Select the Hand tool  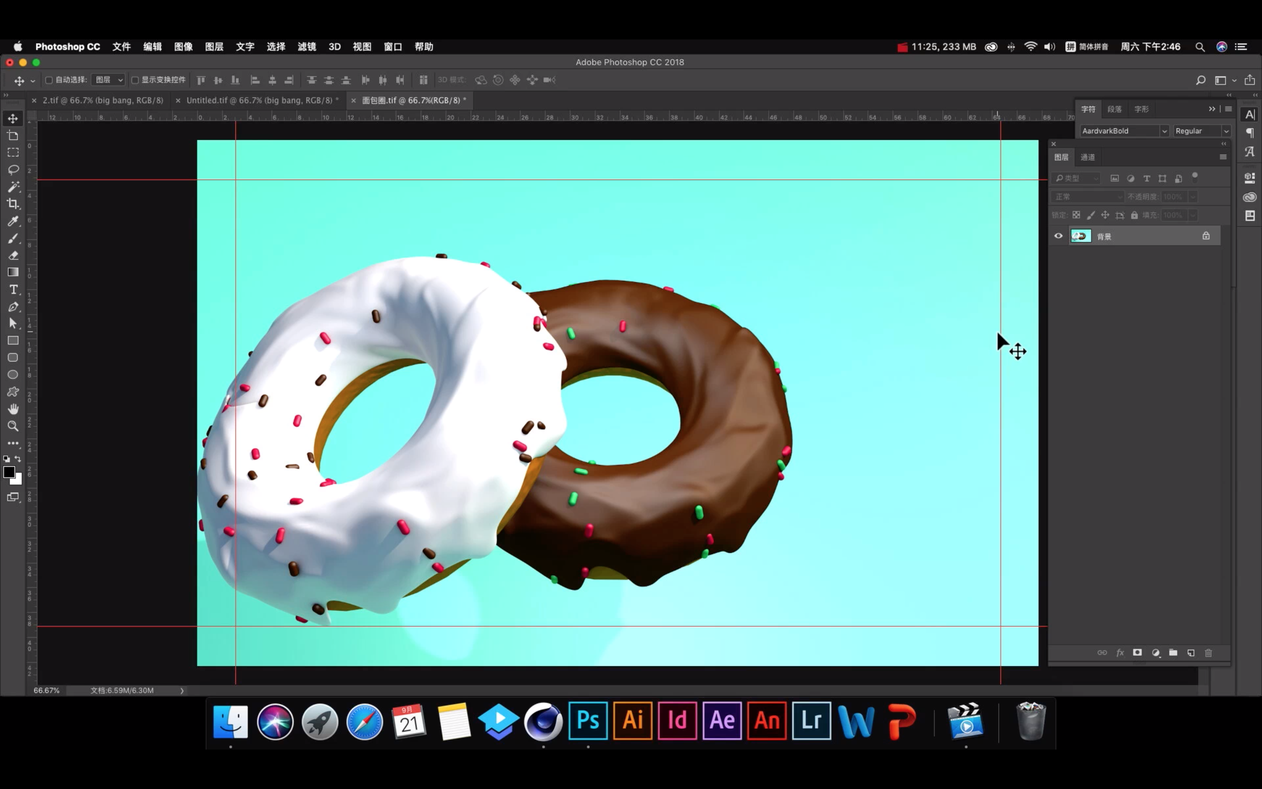[13, 409]
